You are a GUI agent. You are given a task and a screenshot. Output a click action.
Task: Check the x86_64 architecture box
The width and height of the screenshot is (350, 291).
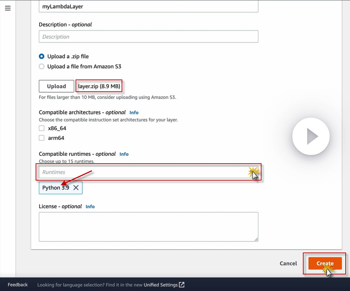click(41, 128)
